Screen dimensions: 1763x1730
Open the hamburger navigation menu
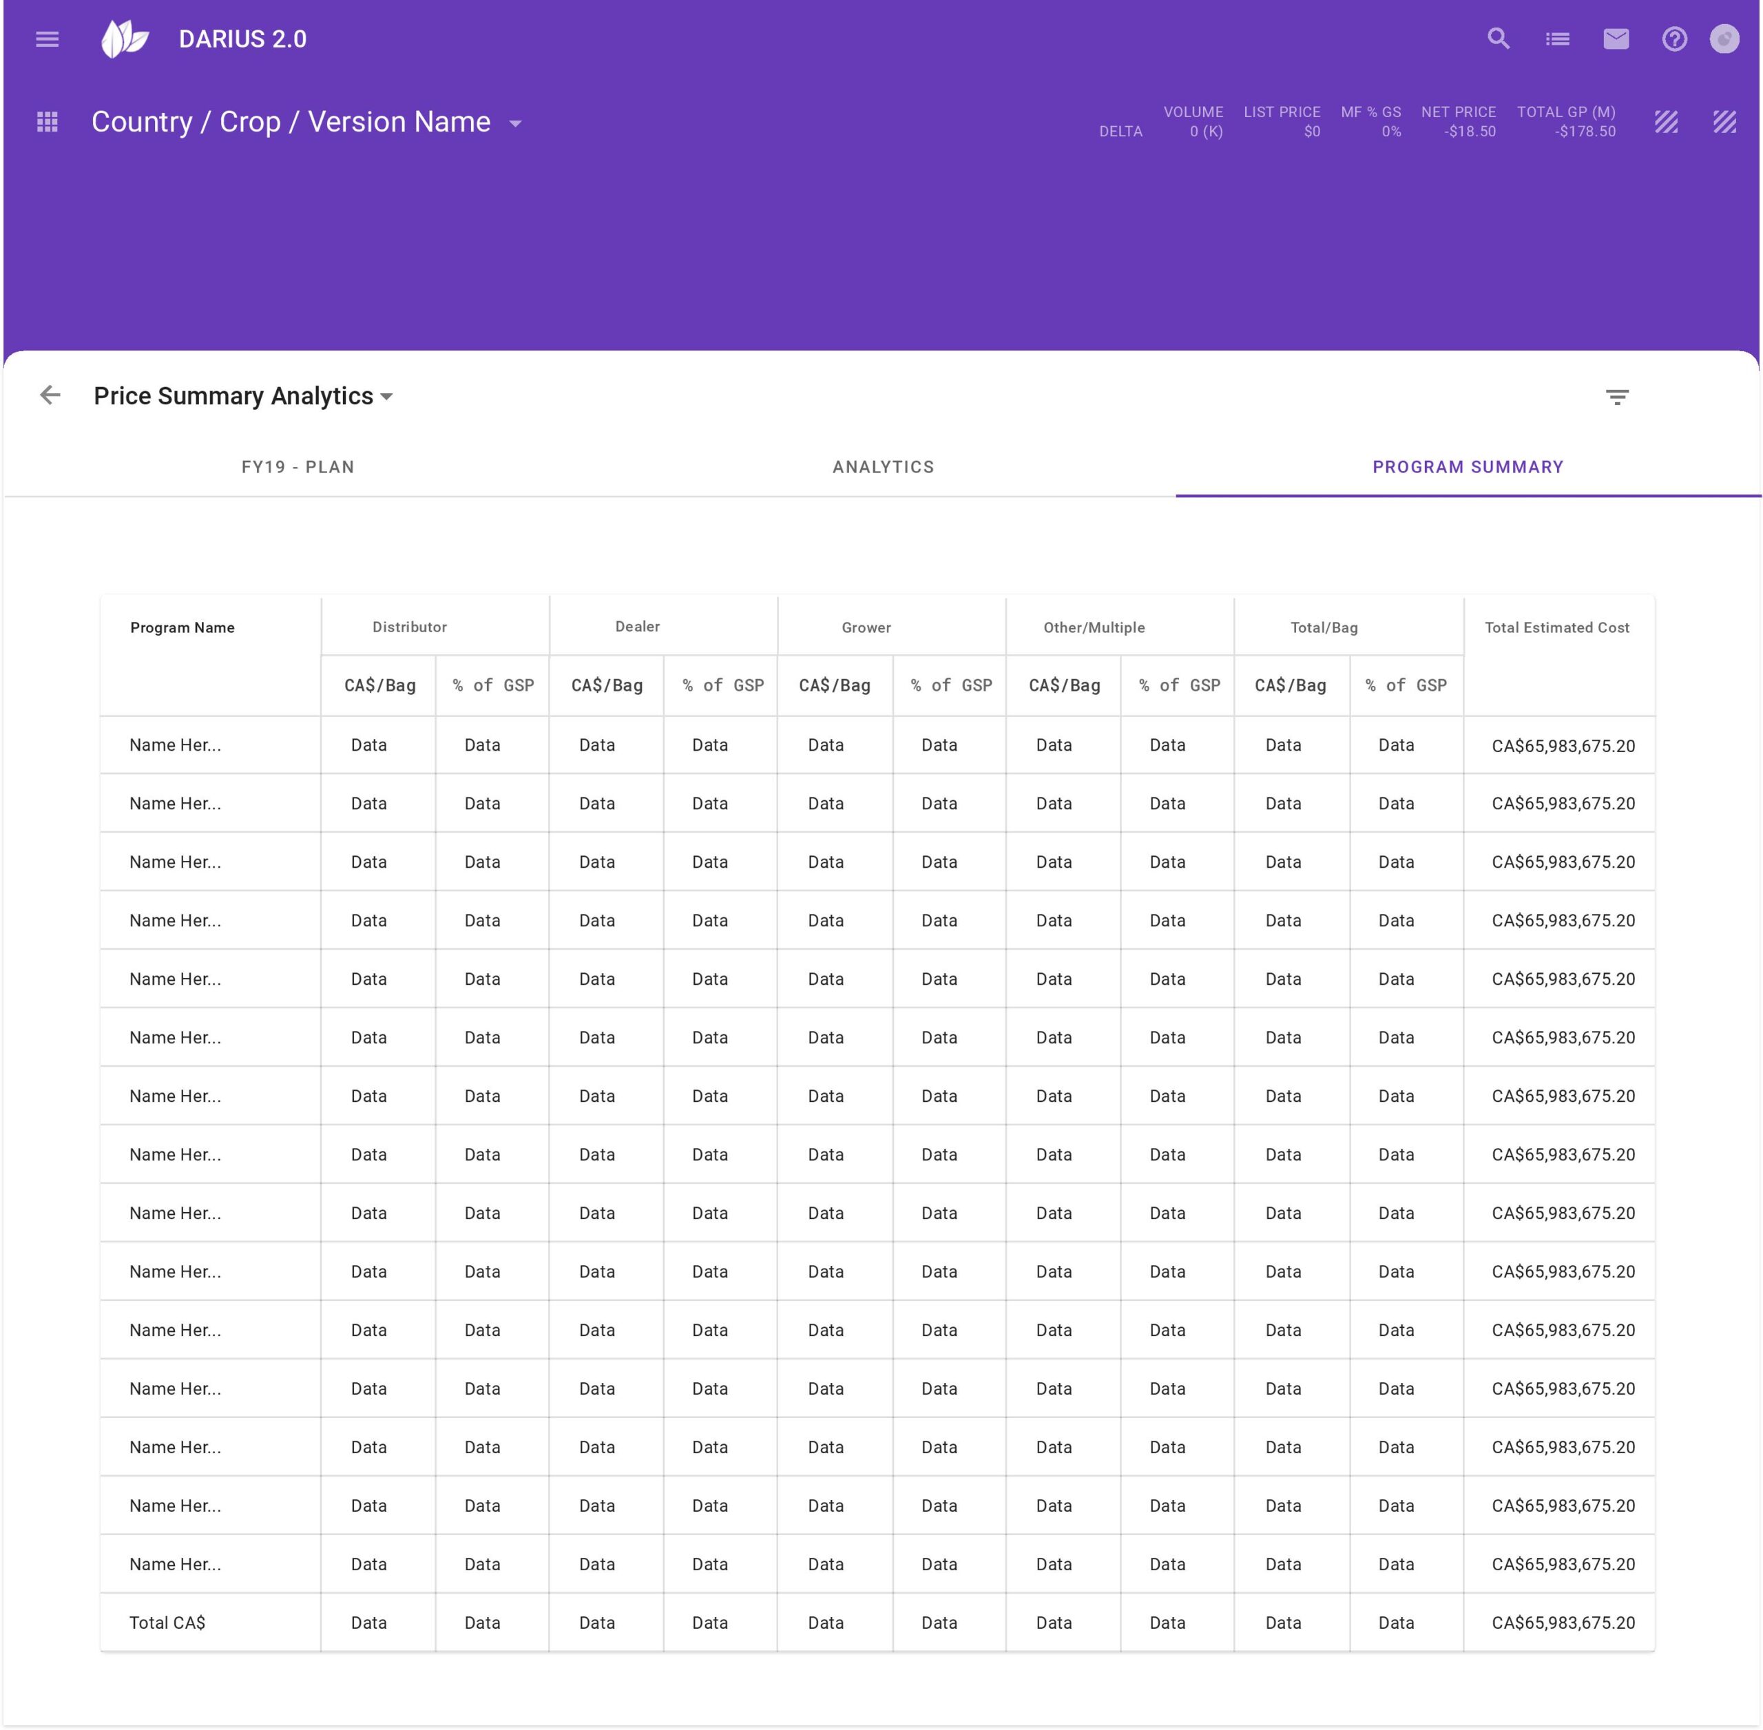(x=48, y=39)
